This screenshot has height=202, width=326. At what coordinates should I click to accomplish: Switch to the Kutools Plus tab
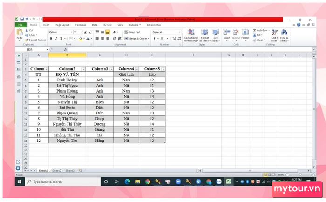154,25
